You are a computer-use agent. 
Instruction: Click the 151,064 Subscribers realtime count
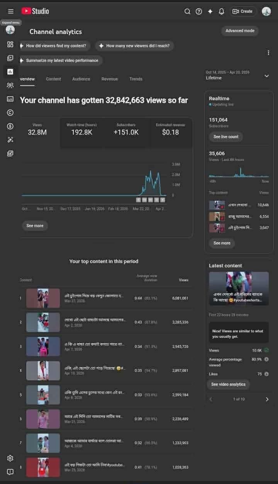tap(218, 120)
